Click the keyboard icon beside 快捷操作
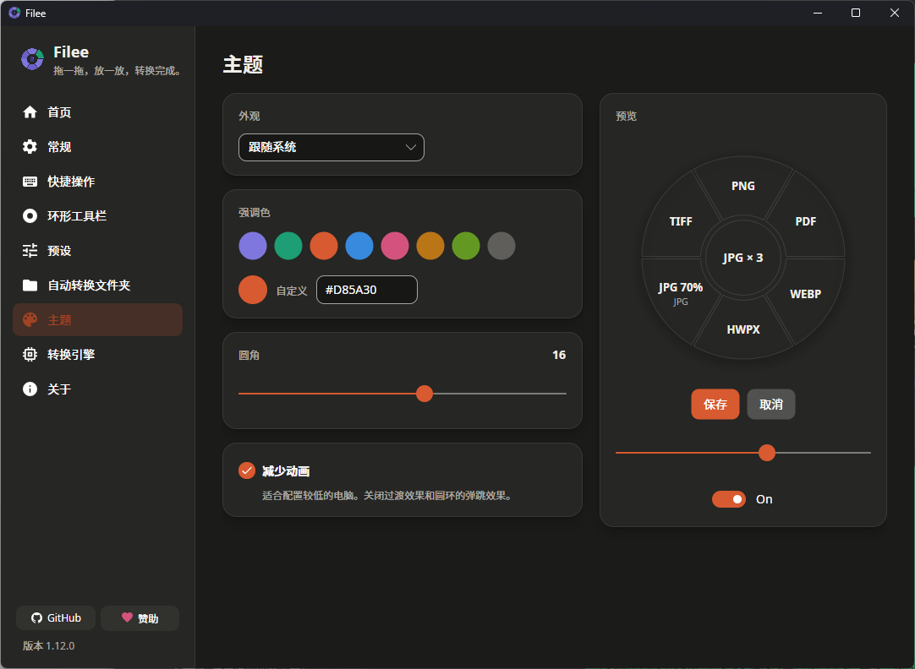 coord(30,182)
